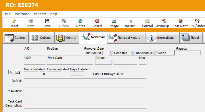Screen dimensions: 205x112
Task: Open the File menu
Action: 8,14
